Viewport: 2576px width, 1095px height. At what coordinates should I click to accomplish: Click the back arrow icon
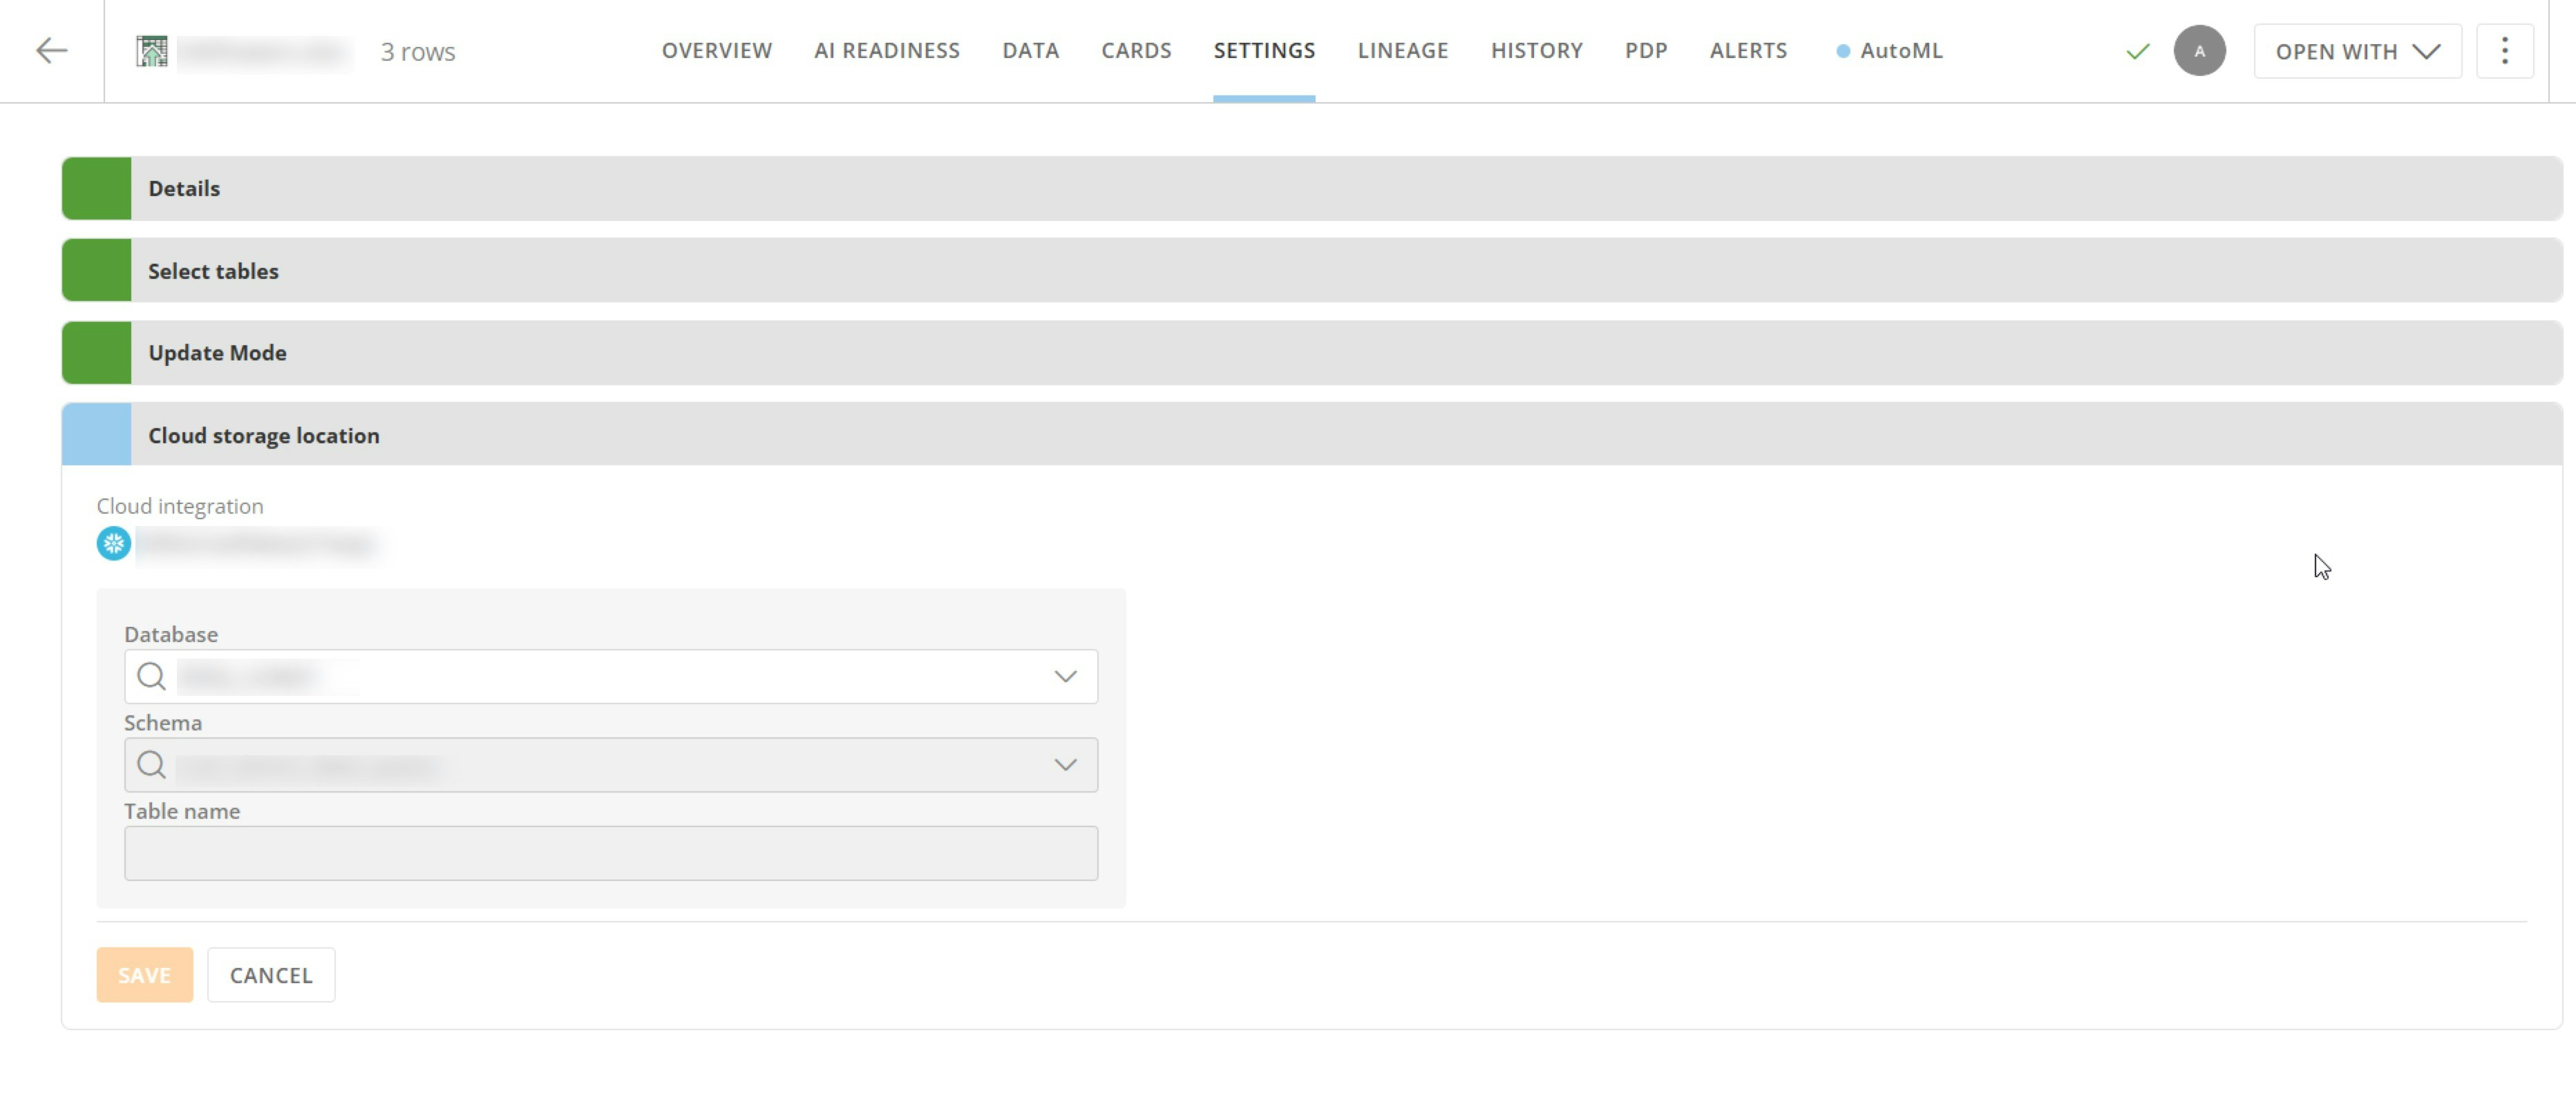click(51, 51)
